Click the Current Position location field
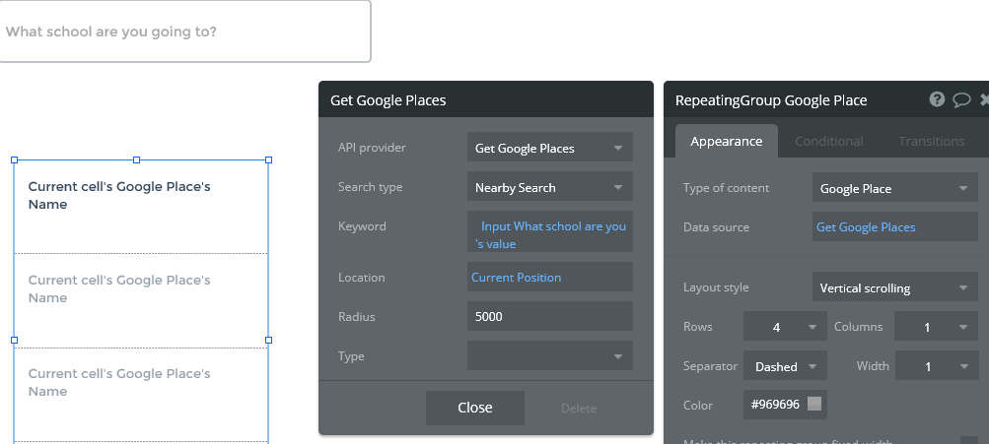Screen dimensions: 989x444 [549, 278]
